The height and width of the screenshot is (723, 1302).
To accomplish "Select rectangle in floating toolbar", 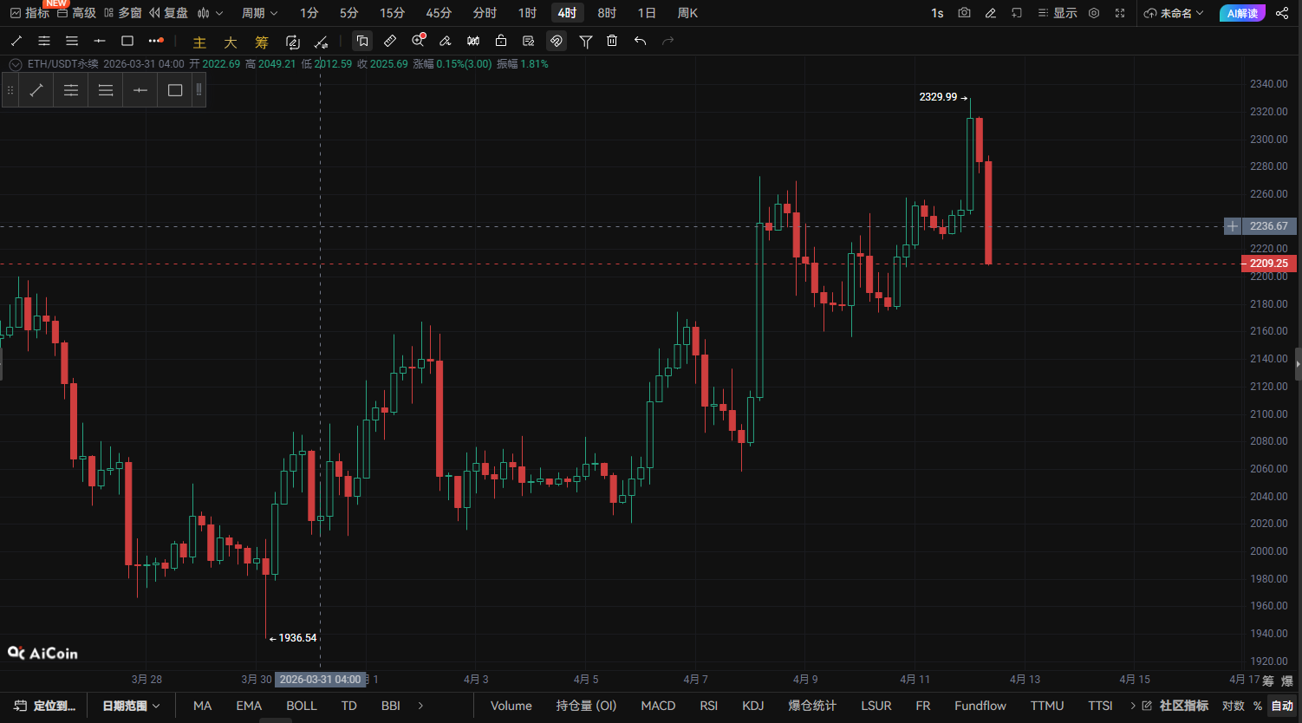I will click(x=175, y=90).
